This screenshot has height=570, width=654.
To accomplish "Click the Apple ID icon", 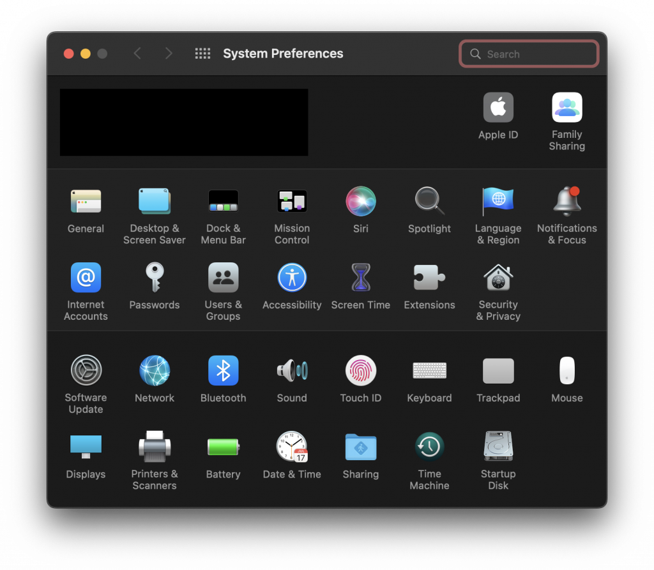I will tap(498, 108).
